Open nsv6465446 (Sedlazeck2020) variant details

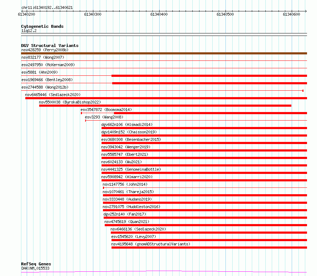53,95
